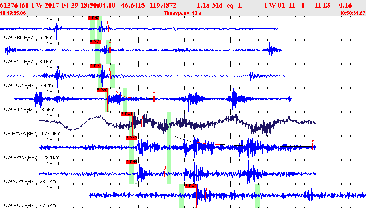The height and width of the screenshot is (208, 366).
Task: Select the P 3 pick flag on H1K trace
Action: coord(95,42)
